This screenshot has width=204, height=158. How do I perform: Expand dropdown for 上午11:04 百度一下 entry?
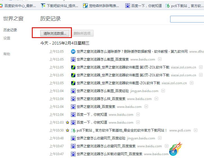138,114
